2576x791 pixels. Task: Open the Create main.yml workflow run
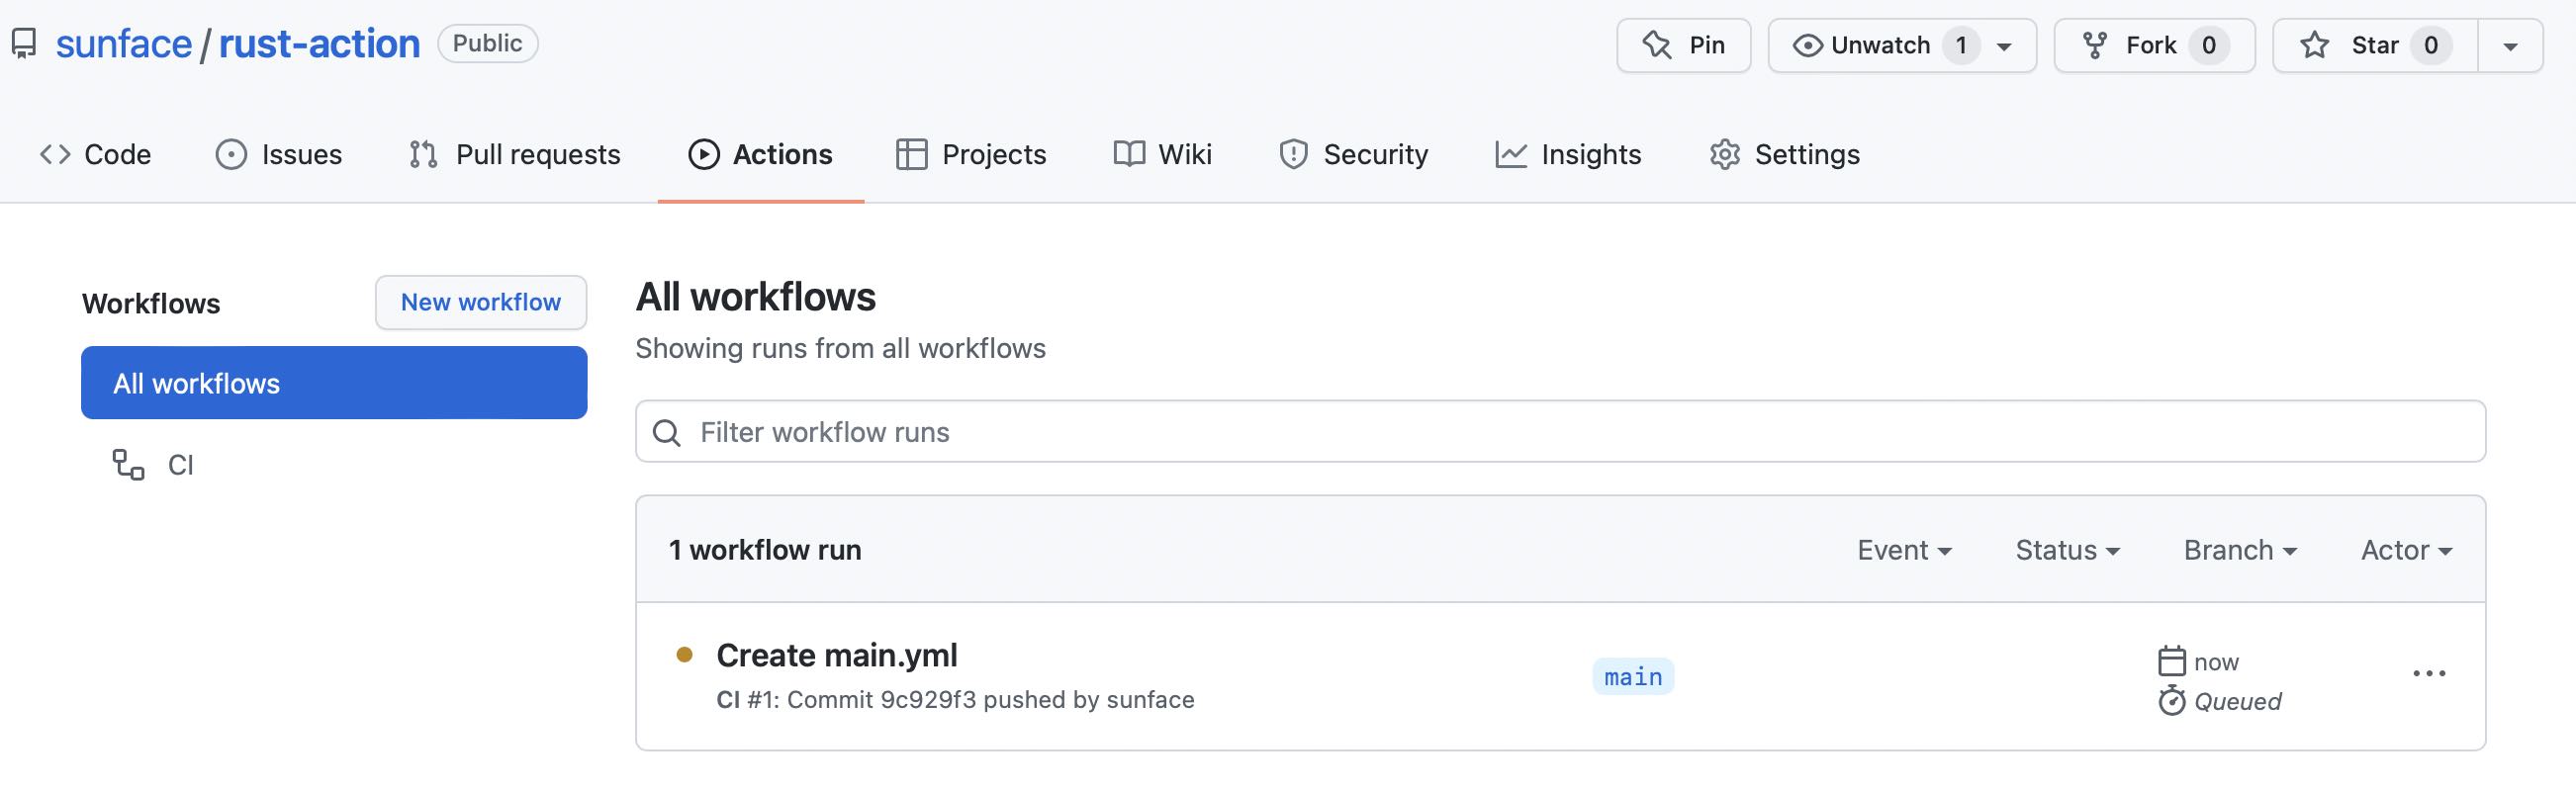(x=837, y=655)
